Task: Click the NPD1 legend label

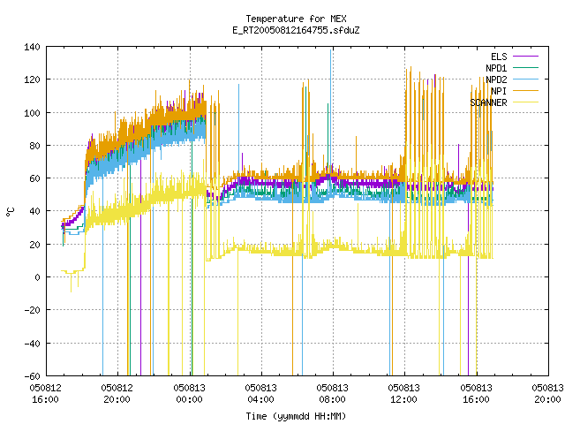Action: 496,68
